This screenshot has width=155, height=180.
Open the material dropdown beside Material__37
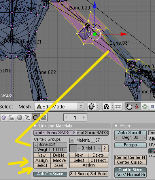pos(72,140)
